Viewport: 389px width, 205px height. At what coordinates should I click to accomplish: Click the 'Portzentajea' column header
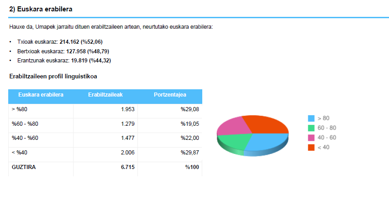click(x=170, y=95)
